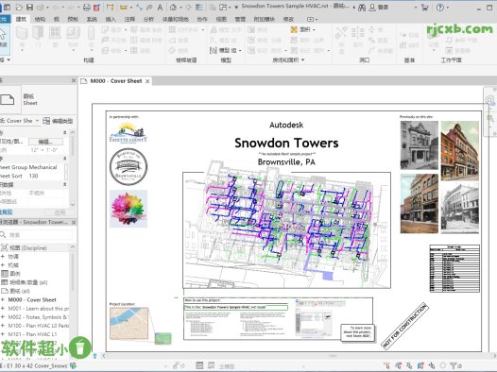The height and width of the screenshot is (372, 497).
Task: Open the Help dropdown arrow
Action: click(x=447, y=8)
